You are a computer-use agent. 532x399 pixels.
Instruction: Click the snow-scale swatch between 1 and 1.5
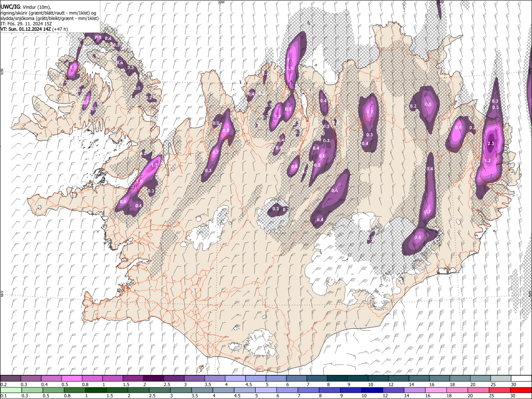[x=113, y=379]
